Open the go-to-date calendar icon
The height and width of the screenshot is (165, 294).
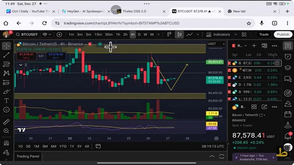[x=98, y=146]
